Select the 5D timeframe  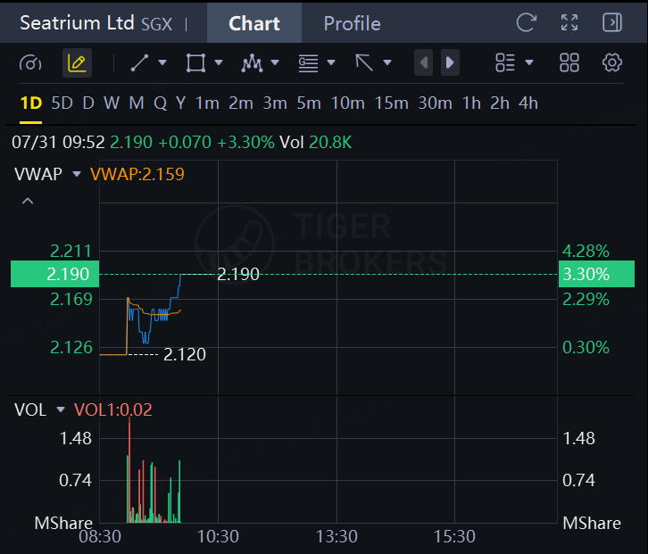(x=62, y=103)
